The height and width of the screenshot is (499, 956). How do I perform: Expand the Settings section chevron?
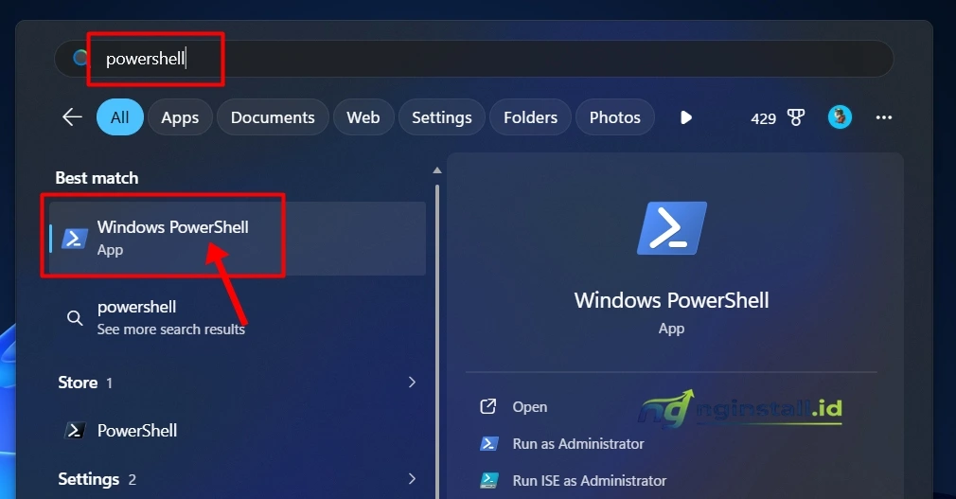tap(412, 479)
